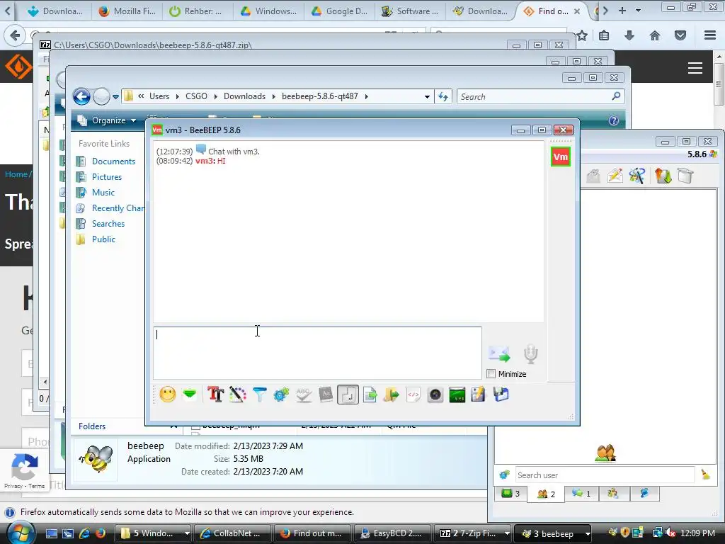Viewport: 725px width, 544px height.
Task: Click the blue funnel message filter icon
Action: click(x=260, y=395)
